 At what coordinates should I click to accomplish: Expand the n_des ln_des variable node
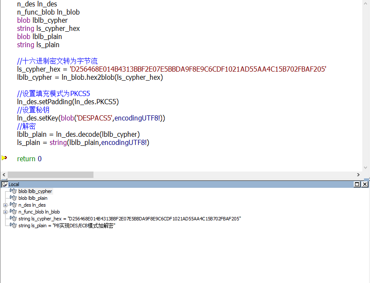point(5,205)
